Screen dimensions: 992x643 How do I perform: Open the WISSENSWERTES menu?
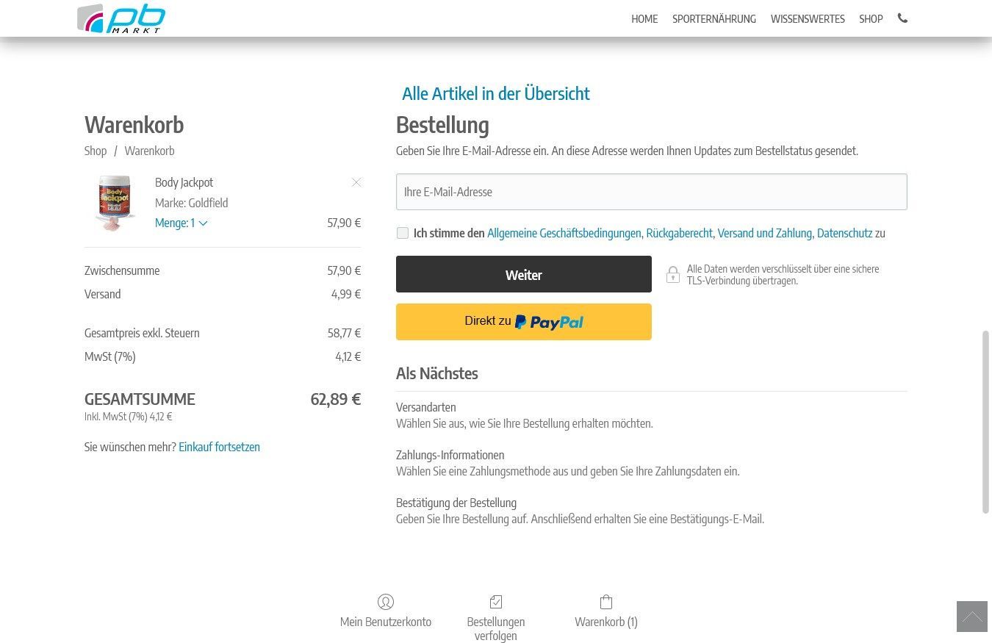tap(808, 19)
